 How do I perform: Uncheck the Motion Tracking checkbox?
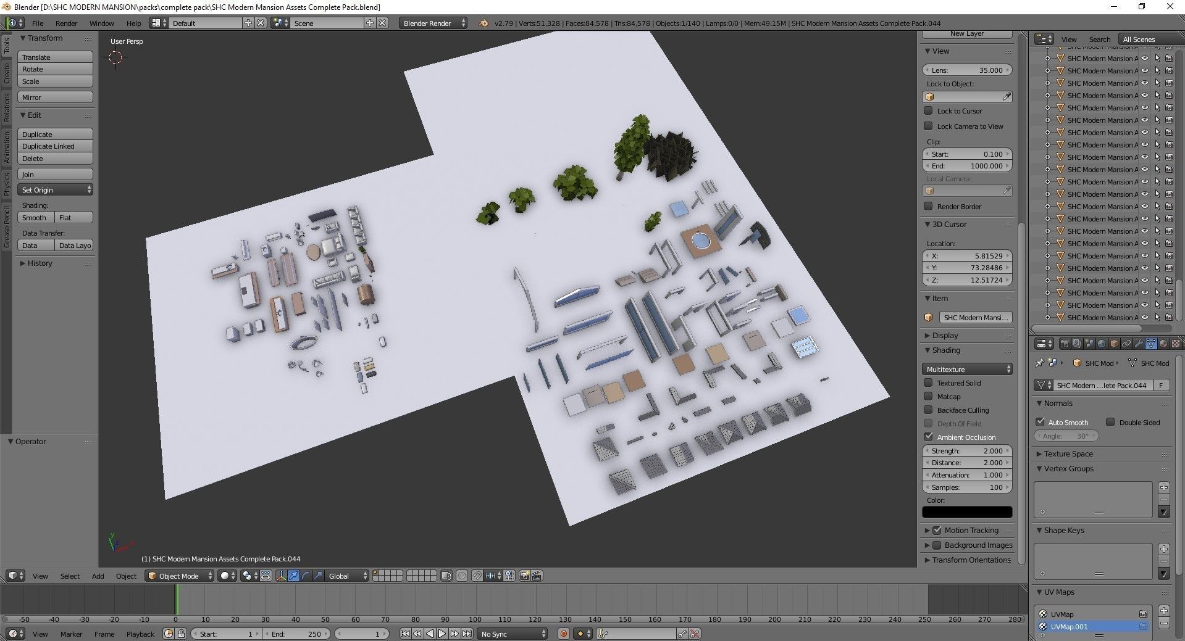pyautogui.click(x=937, y=530)
